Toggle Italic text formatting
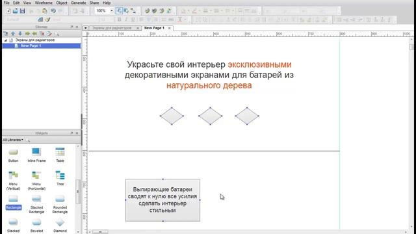 (x=126, y=19)
